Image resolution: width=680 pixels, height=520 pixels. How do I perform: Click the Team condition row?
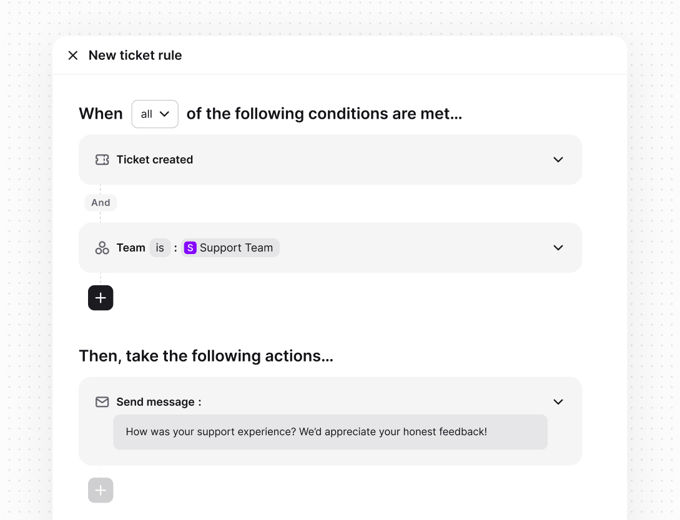[x=375, y=247]
